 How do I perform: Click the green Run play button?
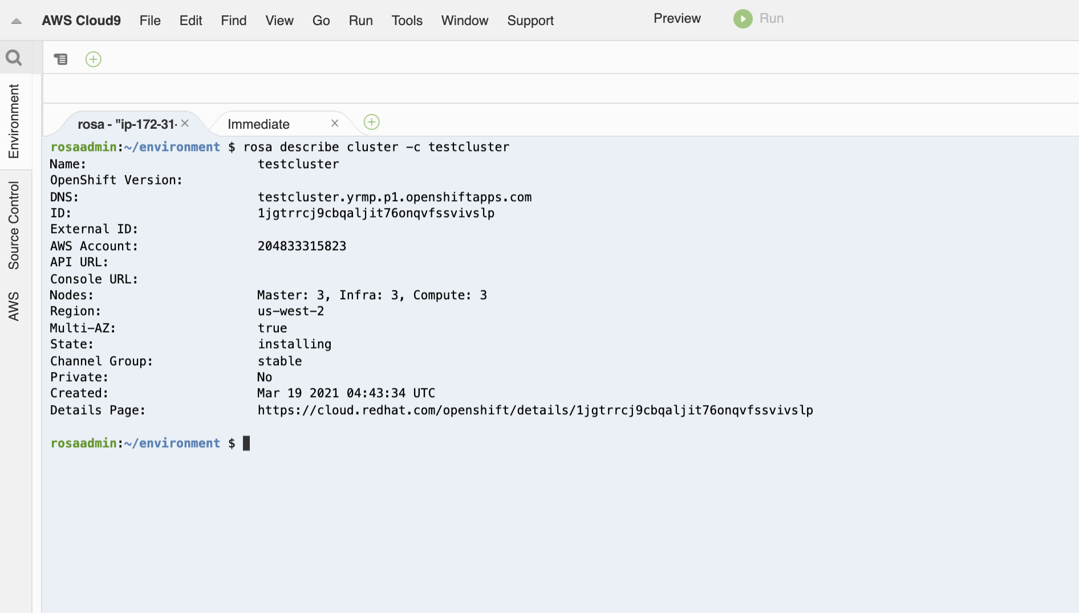(743, 19)
